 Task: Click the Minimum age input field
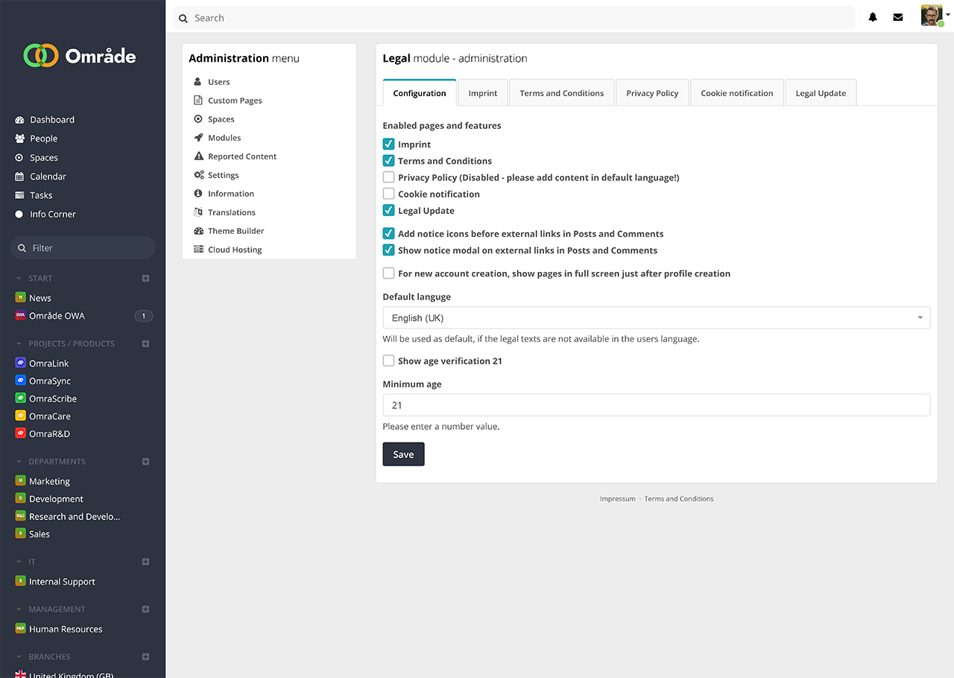656,405
